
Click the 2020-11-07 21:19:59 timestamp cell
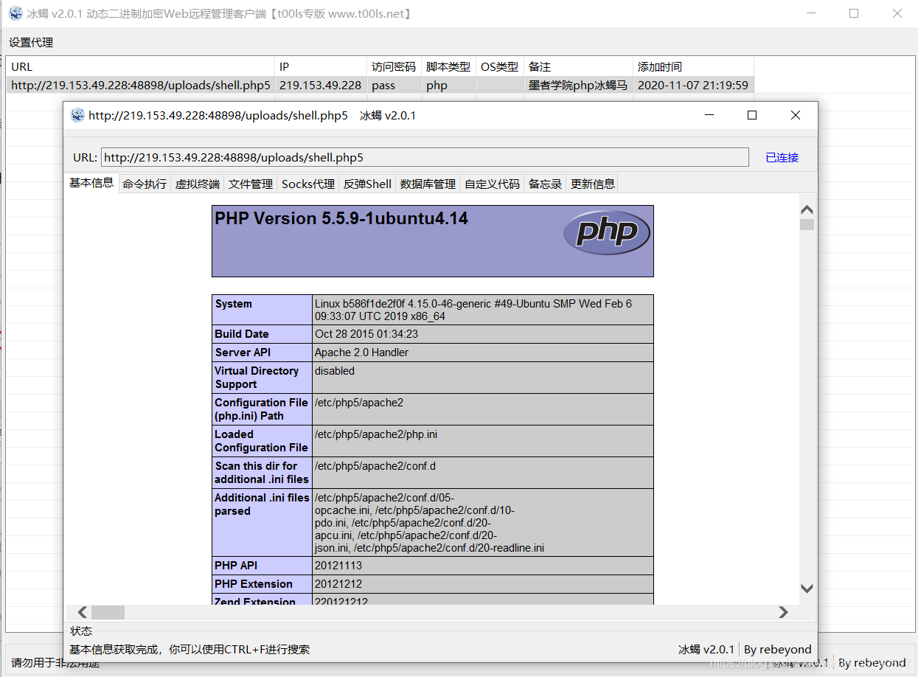[693, 85]
